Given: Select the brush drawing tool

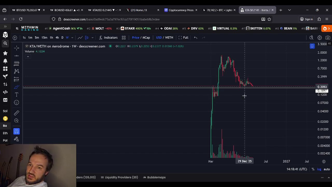Looking at the screenshot, I should pos(17,87).
